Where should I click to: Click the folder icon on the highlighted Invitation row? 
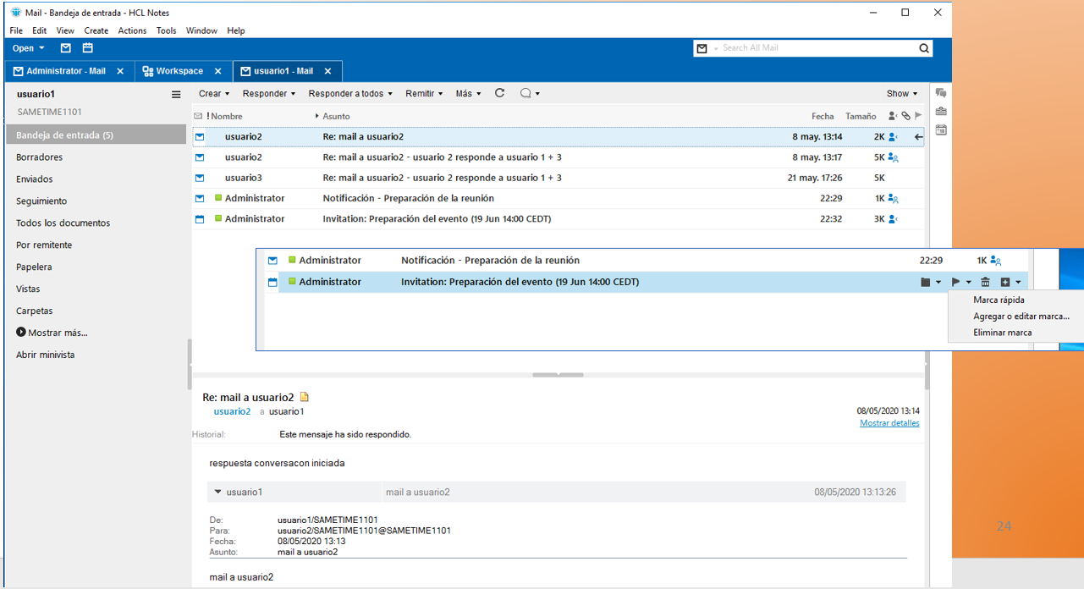[x=926, y=282]
